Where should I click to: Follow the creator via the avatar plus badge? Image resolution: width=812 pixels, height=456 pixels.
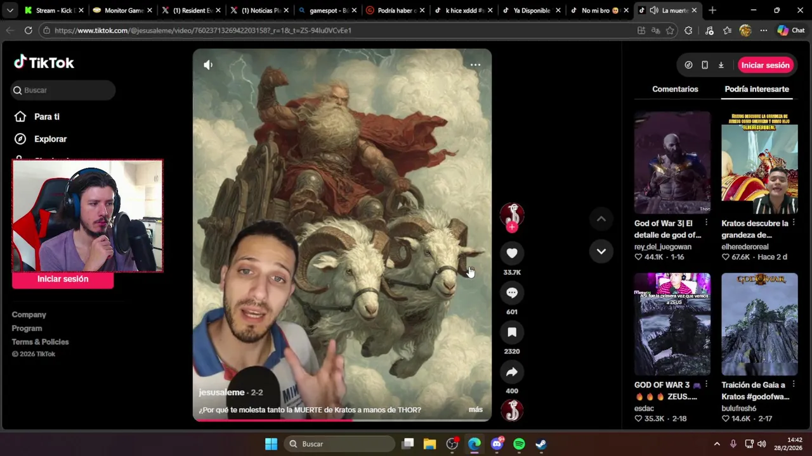(512, 227)
